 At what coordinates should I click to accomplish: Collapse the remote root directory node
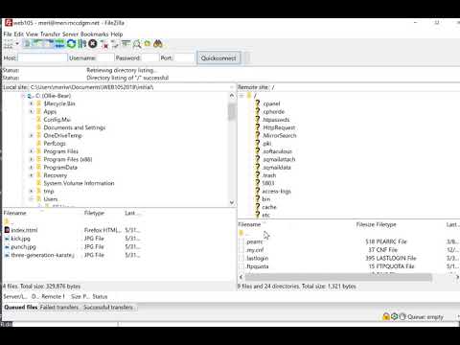click(x=241, y=96)
